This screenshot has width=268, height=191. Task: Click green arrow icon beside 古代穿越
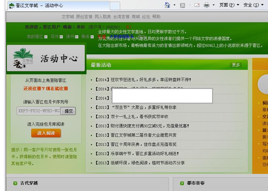pos(15,183)
